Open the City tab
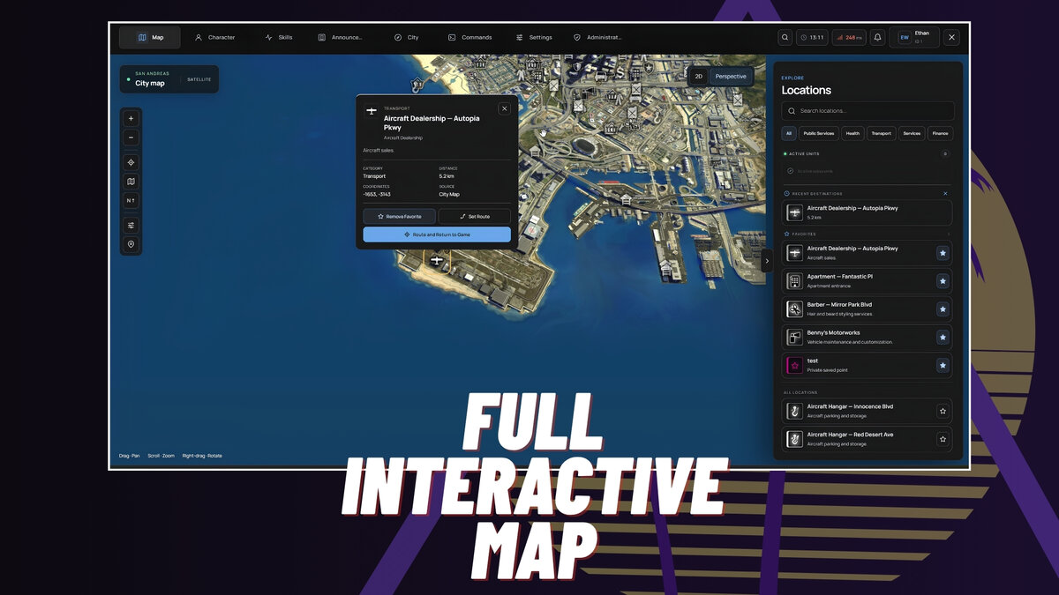Image resolution: width=1059 pixels, height=595 pixels. [x=406, y=37]
